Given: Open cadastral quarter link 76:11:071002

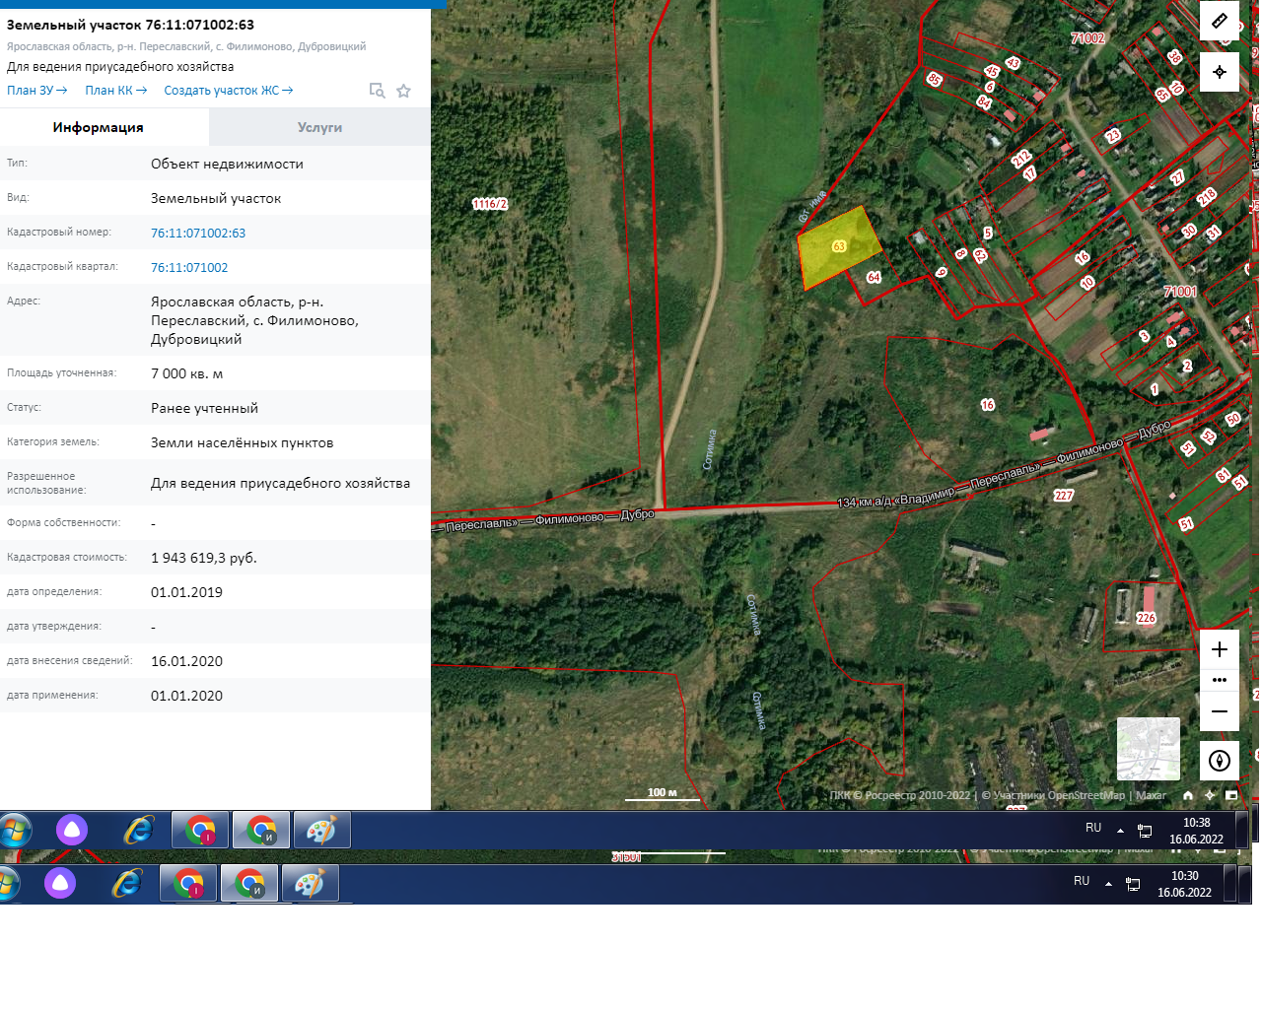Looking at the screenshot, I should click(x=189, y=268).
